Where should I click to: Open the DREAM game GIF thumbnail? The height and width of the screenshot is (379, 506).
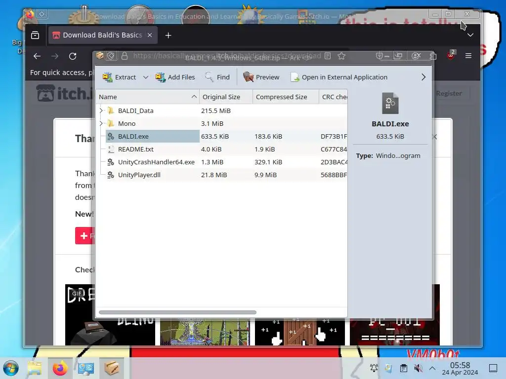click(110, 315)
